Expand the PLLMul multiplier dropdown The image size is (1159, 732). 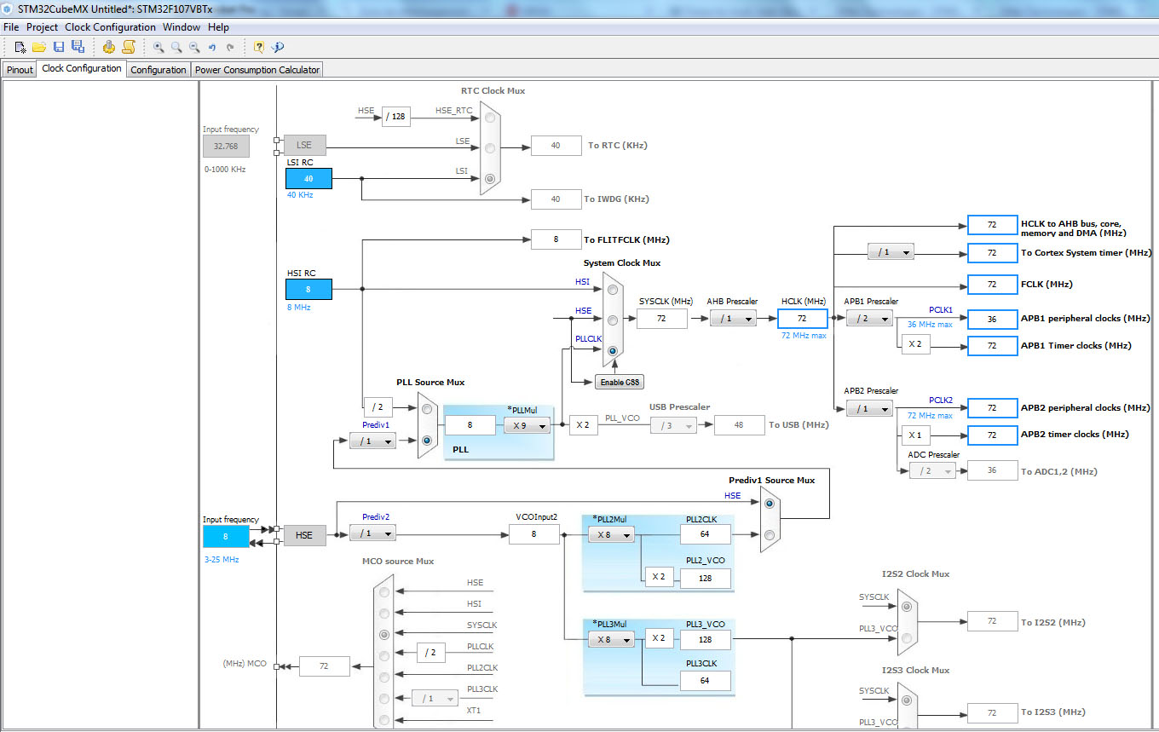click(x=527, y=424)
